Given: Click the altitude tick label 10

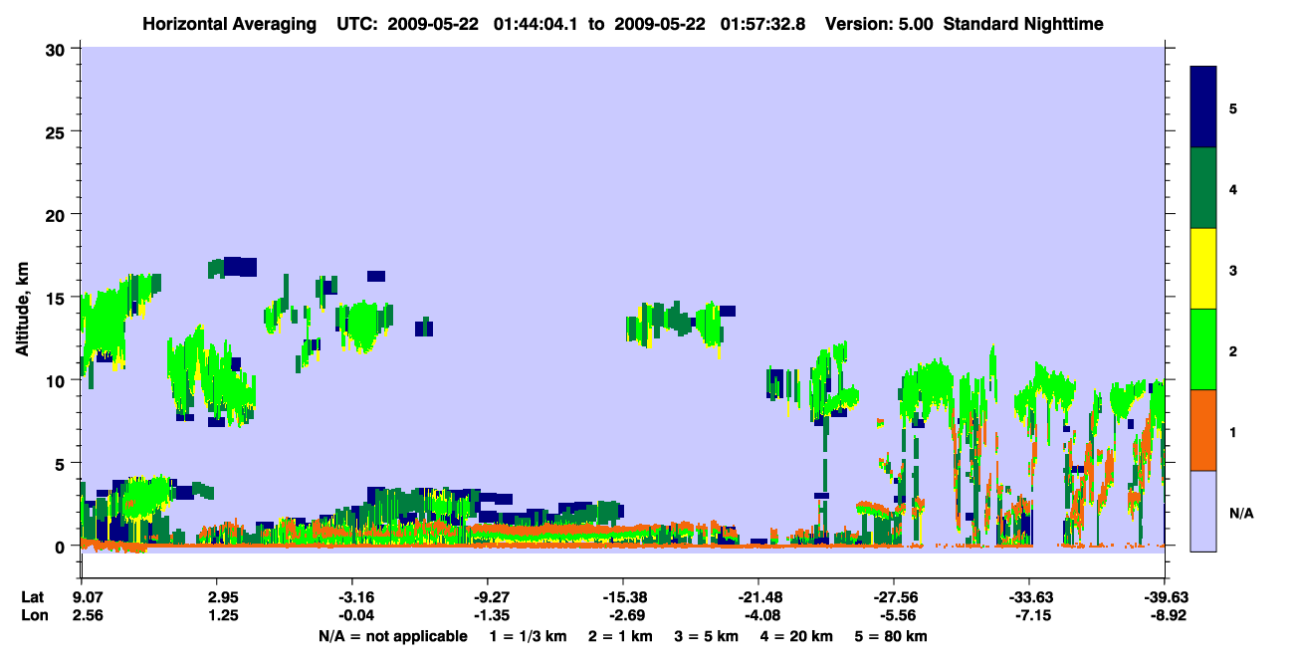Looking at the screenshot, I should point(58,380).
